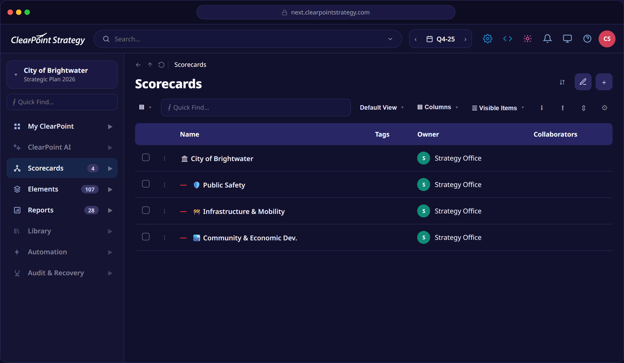Screen dimensions: 624x363
Task: Open the Public Safety scorecard
Action: tap(224, 185)
